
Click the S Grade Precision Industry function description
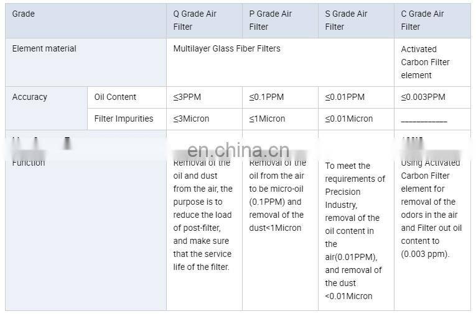coord(352,231)
